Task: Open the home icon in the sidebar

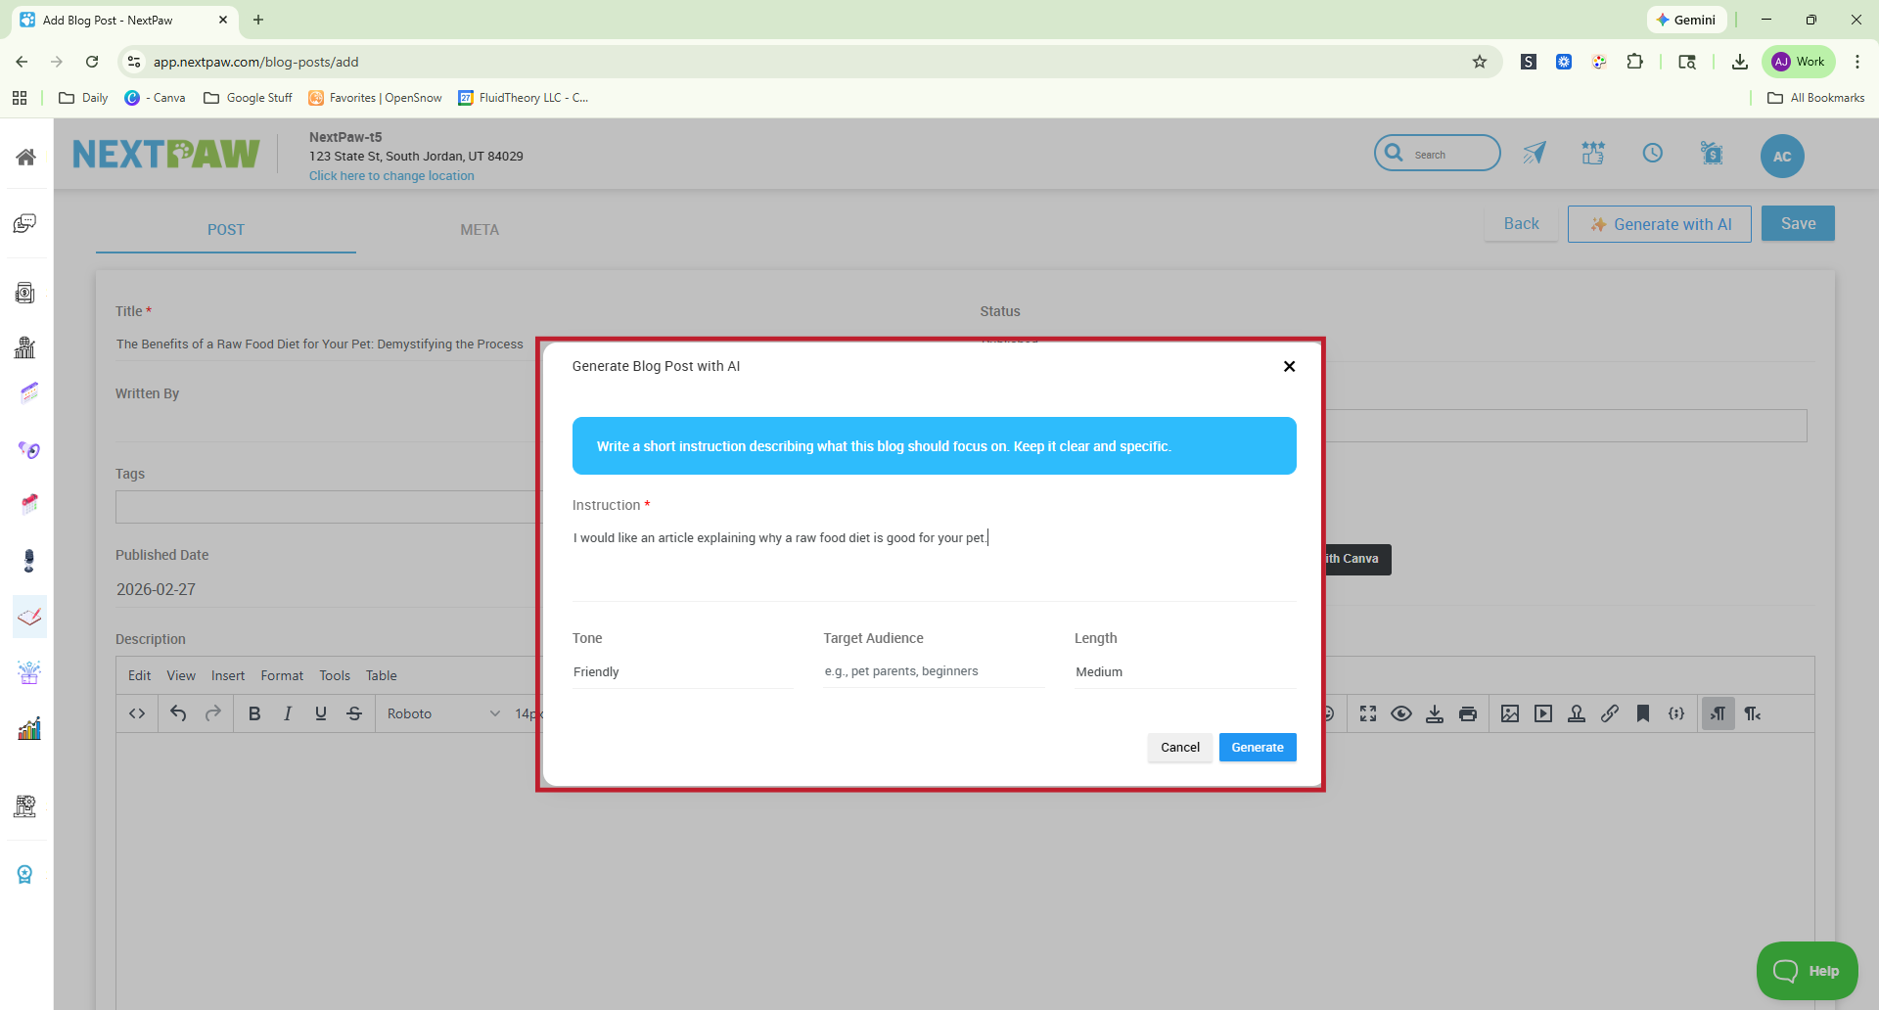Action: pos(26,157)
